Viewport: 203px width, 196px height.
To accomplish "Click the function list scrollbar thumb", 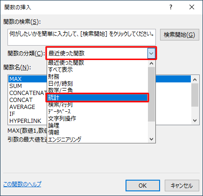I will click(195, 95).
